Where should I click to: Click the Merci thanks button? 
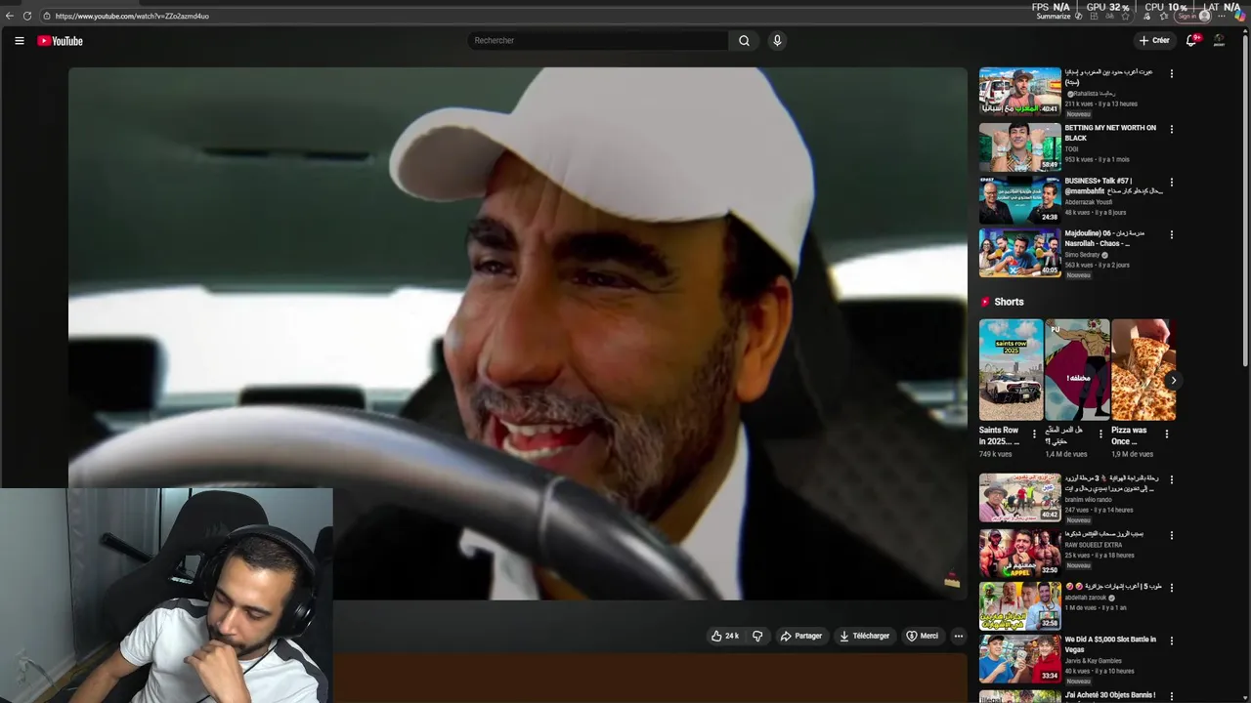(x=922, y=636)
